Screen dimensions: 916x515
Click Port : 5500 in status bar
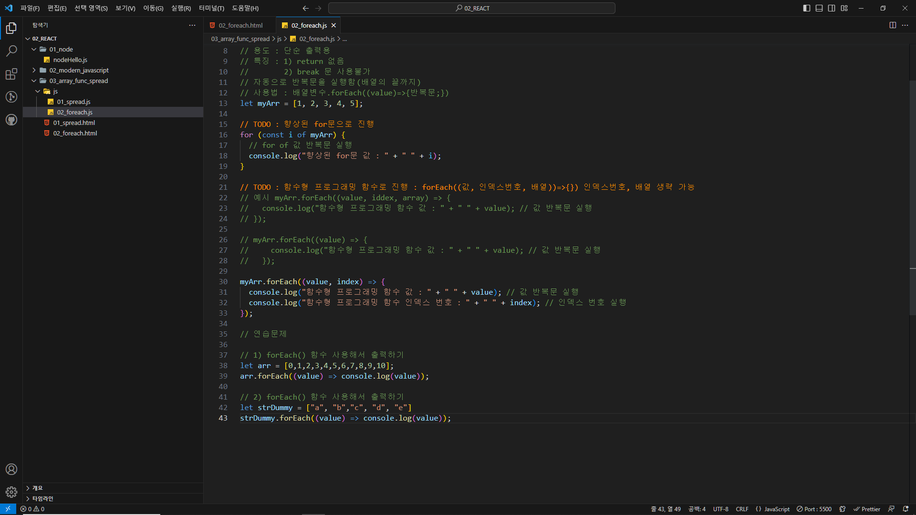click(814, 509)
